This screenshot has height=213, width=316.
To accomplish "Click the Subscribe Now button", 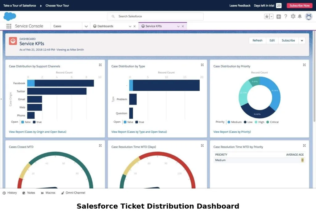I will [x=299, y=6].
